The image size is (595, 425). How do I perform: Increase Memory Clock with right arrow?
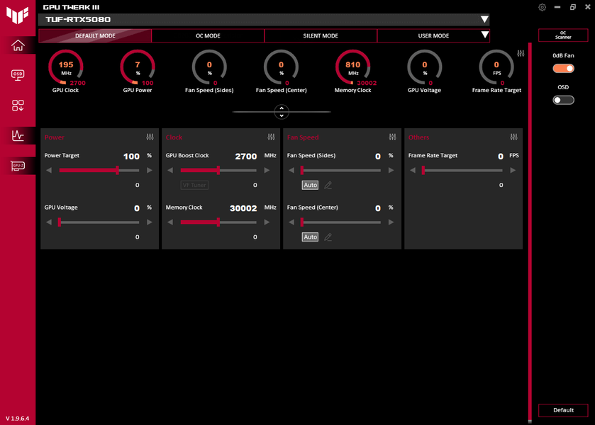click(267, 222)
